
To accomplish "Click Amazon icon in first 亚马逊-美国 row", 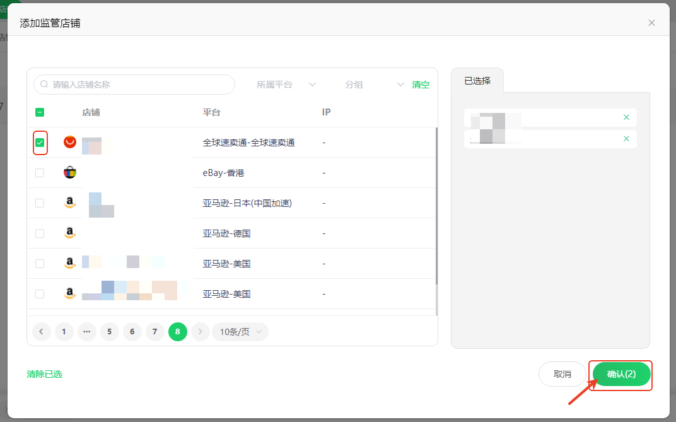I will 70,263.
